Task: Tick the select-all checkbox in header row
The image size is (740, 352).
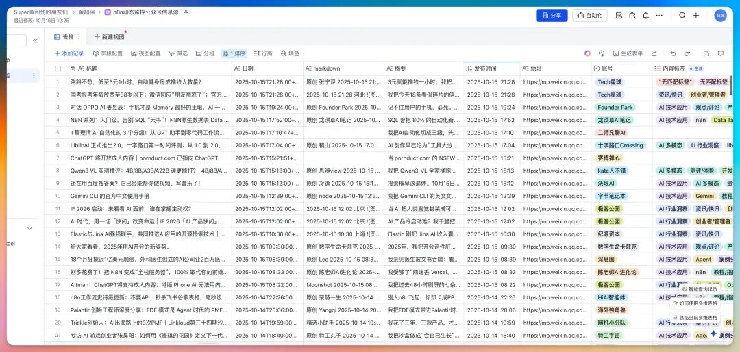Action: (x=58, y=68)
